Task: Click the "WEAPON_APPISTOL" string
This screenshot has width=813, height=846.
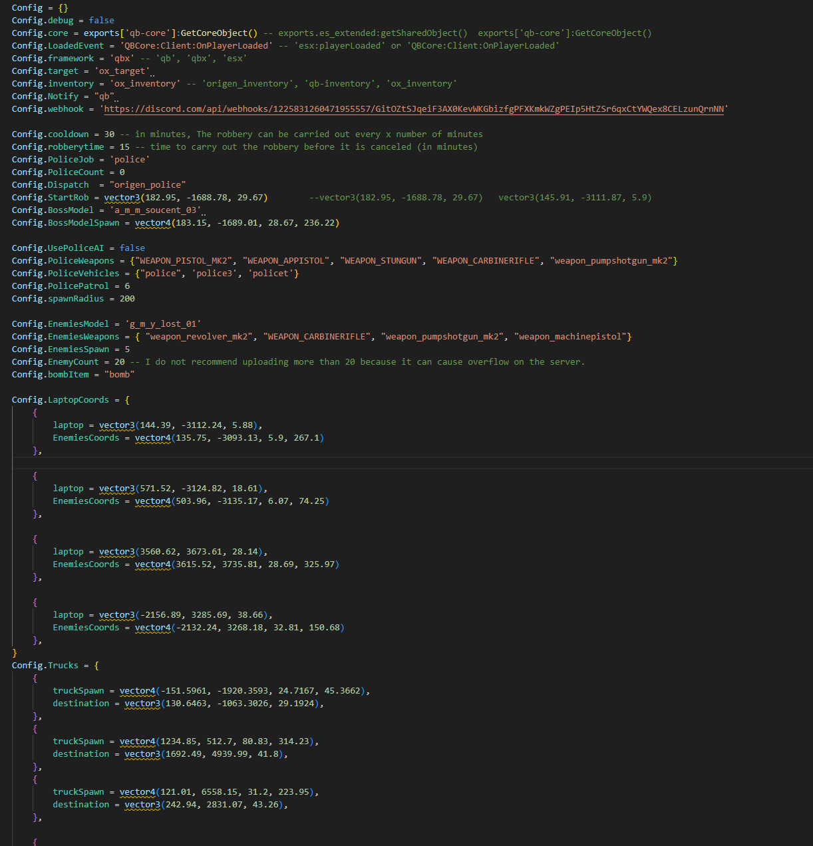Action: coord(286,261)
